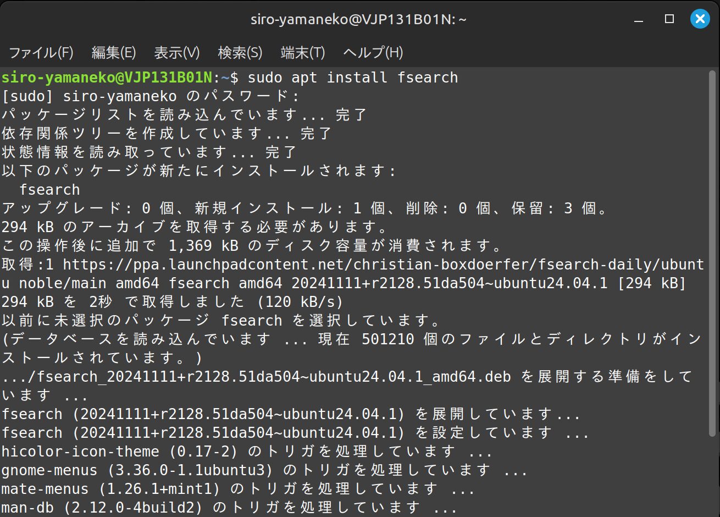Image resolution: width=720 pixels, height=517 pixels.
Task: Open the ファイル(F) menu
Action: point(41,53)
